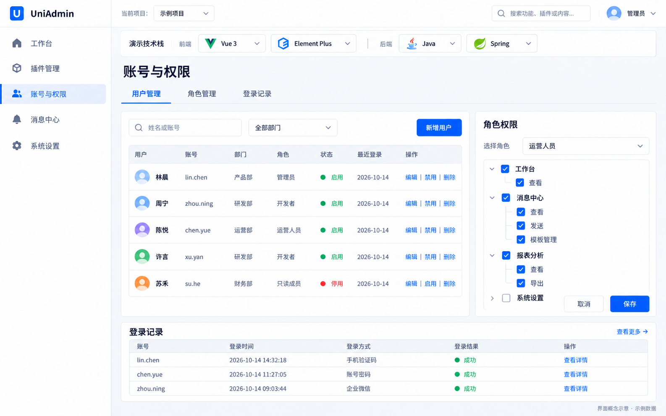
Task: Click 陈悦's purple avatar
Action: coord(142,230)
